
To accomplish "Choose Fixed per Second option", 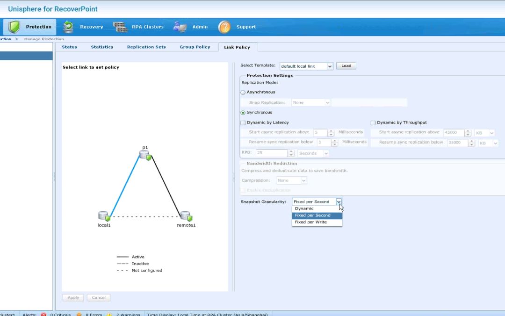I will pos(317,215).
